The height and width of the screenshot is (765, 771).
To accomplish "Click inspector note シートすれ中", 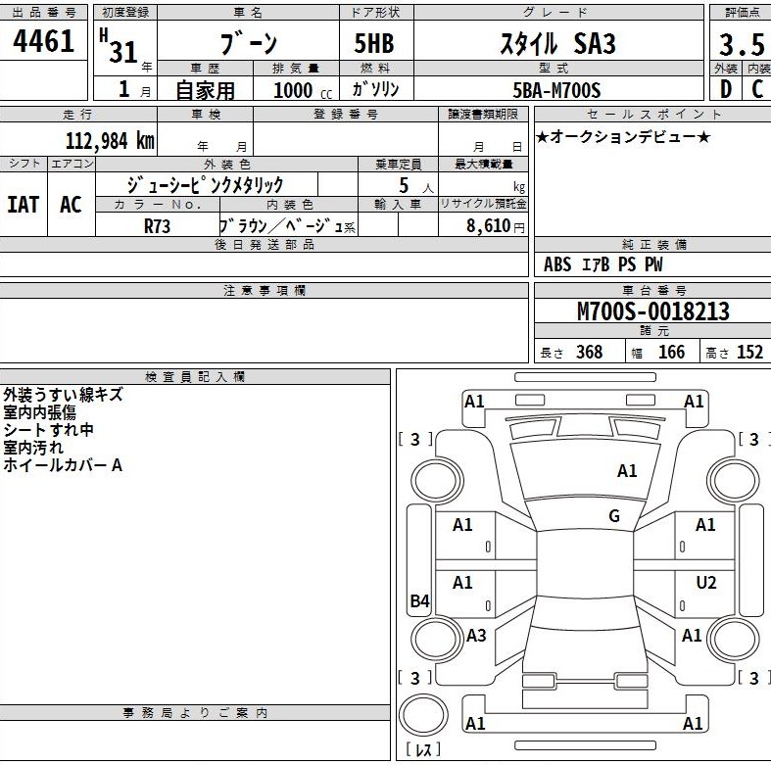I will pyautogui.click(x=48, y=430).
